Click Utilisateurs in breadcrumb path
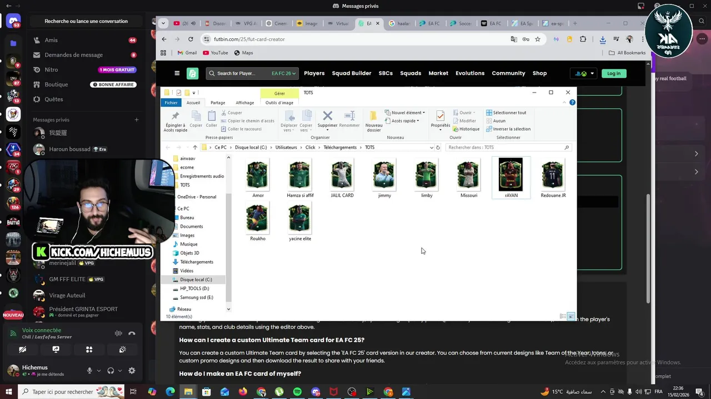The height and width of the screenshot is (399, 711). point(286,147)
